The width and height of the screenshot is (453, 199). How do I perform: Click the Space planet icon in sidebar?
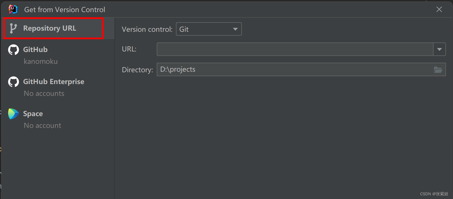[13, 114]
